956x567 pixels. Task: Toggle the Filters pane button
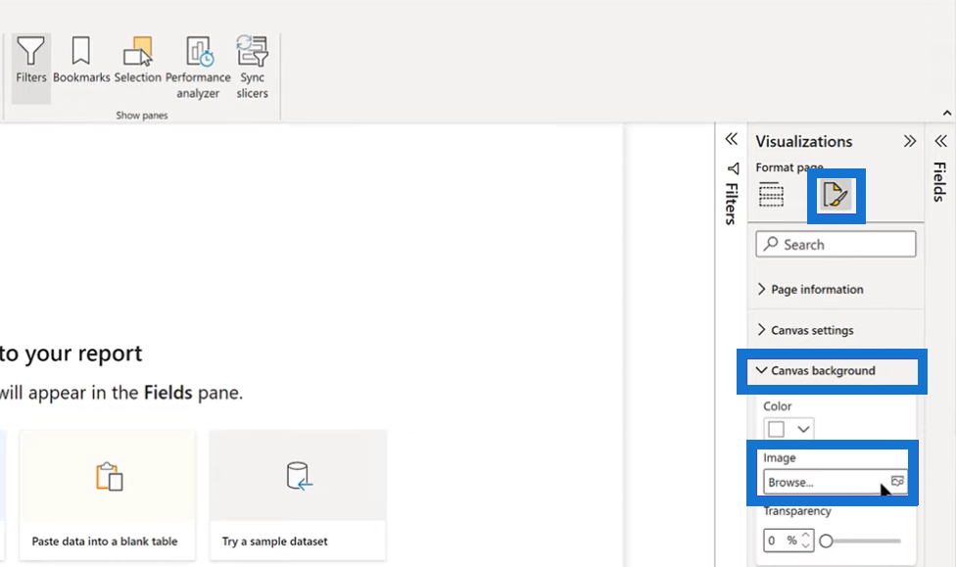[x=30, y=68]
